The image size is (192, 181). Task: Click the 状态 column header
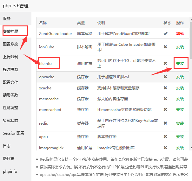coord(167,23)
